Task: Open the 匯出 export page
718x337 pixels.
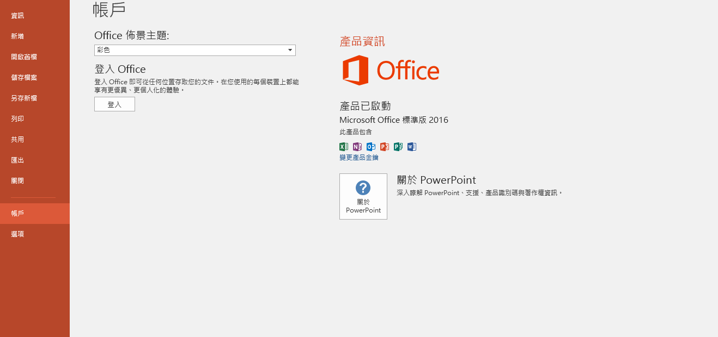Action: 35,160
